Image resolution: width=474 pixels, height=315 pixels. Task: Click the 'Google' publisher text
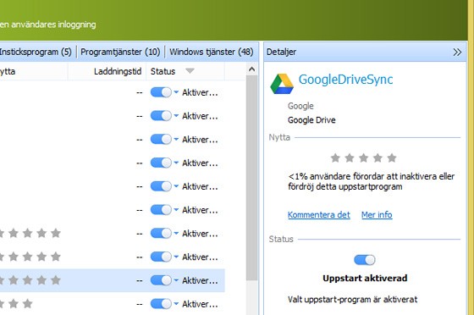300,106
